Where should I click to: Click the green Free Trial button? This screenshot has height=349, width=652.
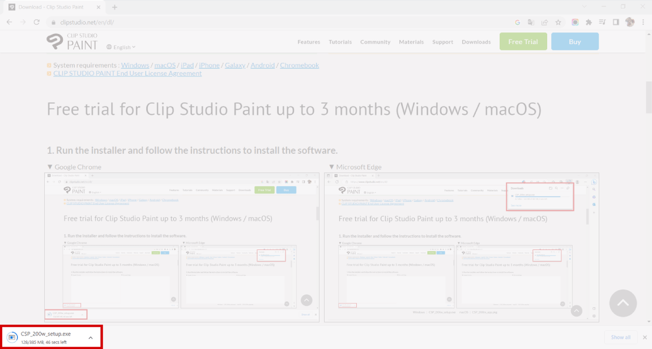(523, 41)
